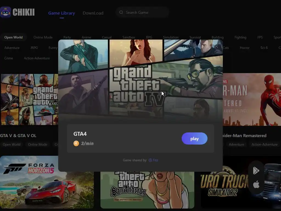Choose the Funny category
Viewport: 281px width, 211px height.
(x=53, y=48)
